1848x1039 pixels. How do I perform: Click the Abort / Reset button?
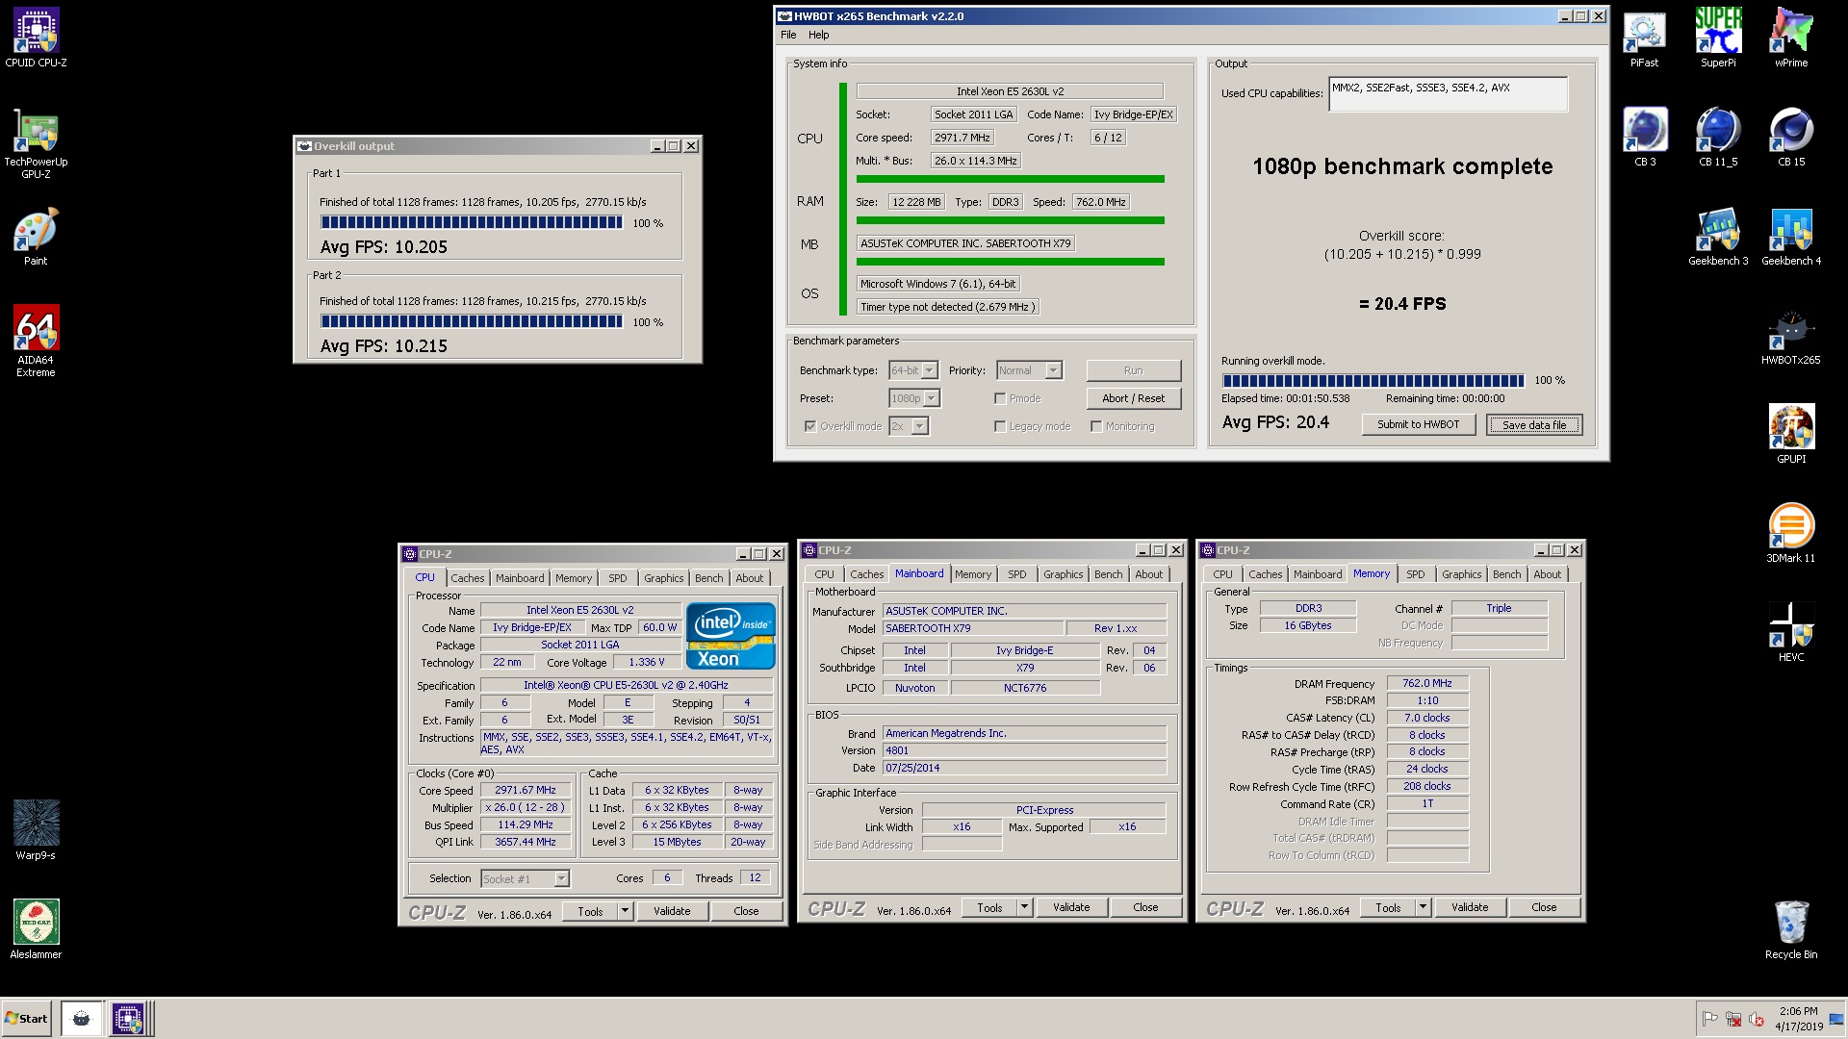[x=1134, y=398]
